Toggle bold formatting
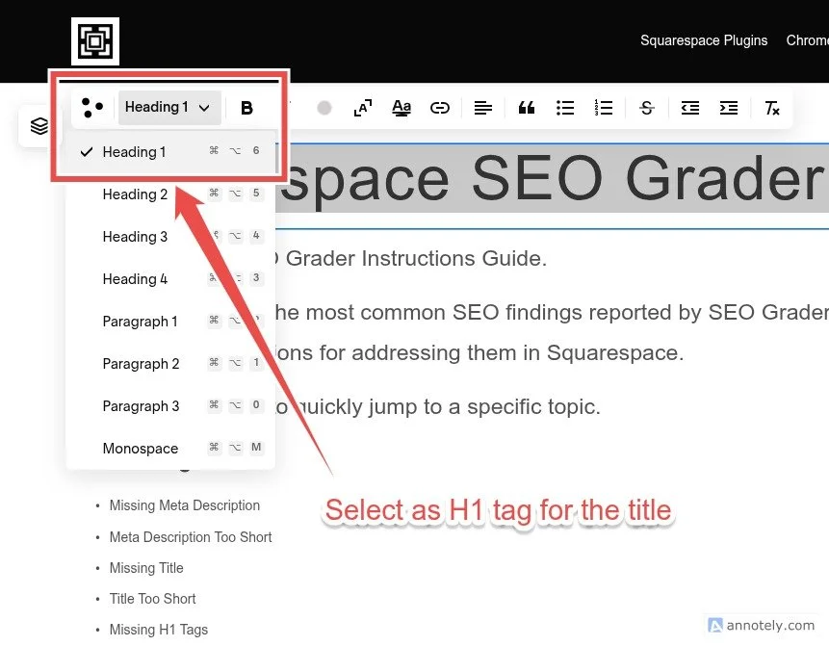829x646 pixels. point(246,108)
